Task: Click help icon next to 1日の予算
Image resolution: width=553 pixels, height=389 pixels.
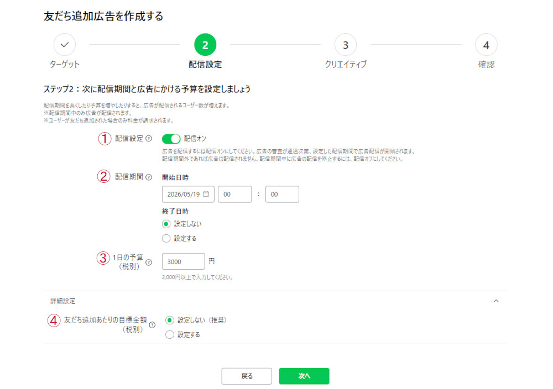Action: point(149,262)
